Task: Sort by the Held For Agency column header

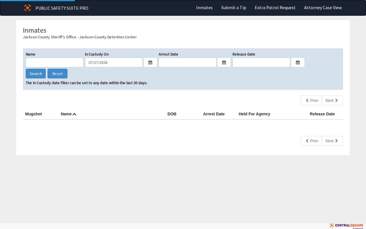Action: [x=254, y=114]
